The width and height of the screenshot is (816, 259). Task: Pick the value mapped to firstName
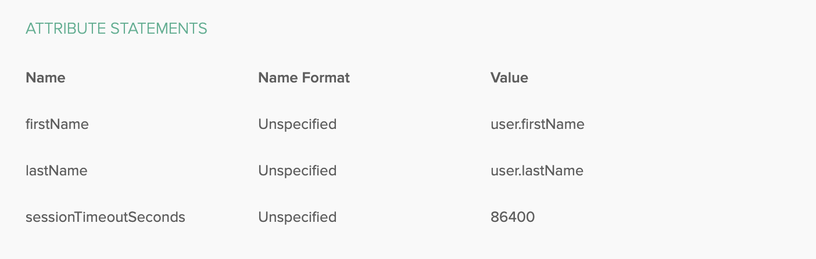538,124
